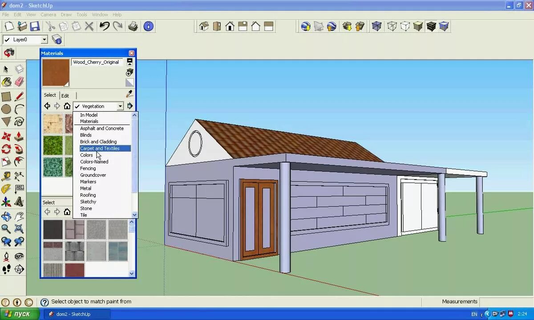The height and width of the screenshot is (320, 534).
Task: Switch to the Edit tab in Materials
Action: [x=65, y=96]
